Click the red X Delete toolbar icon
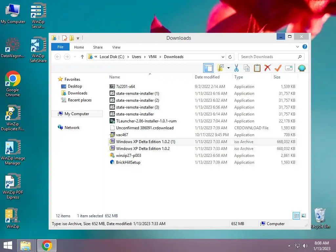The image size is (336, 252). tap(267, 68)
